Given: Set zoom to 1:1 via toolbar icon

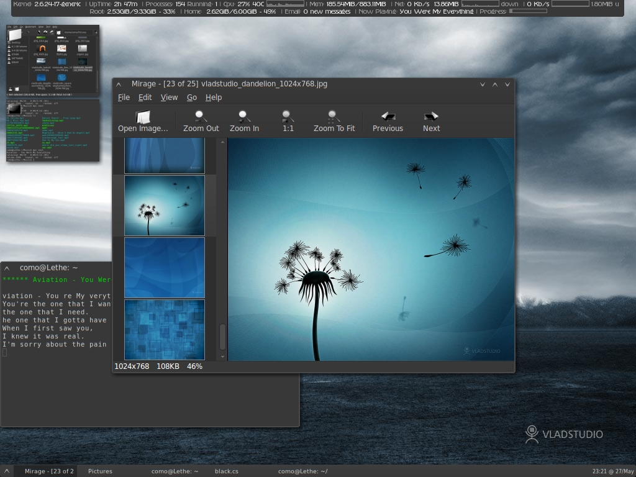Looking at the screenshot, I should coord(288,116).
